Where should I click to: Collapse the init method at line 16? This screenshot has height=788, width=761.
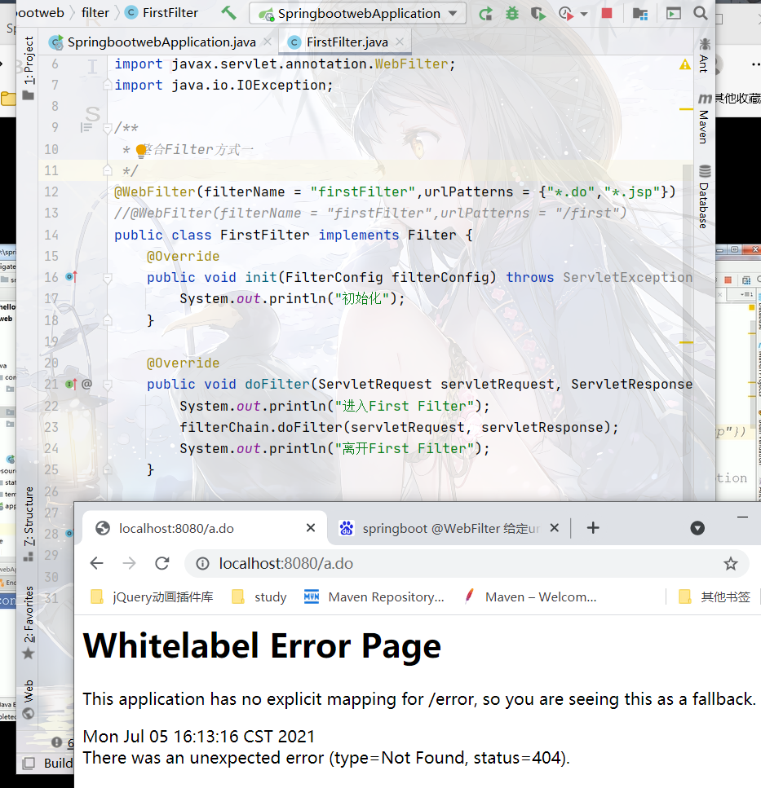click(107, 277)
